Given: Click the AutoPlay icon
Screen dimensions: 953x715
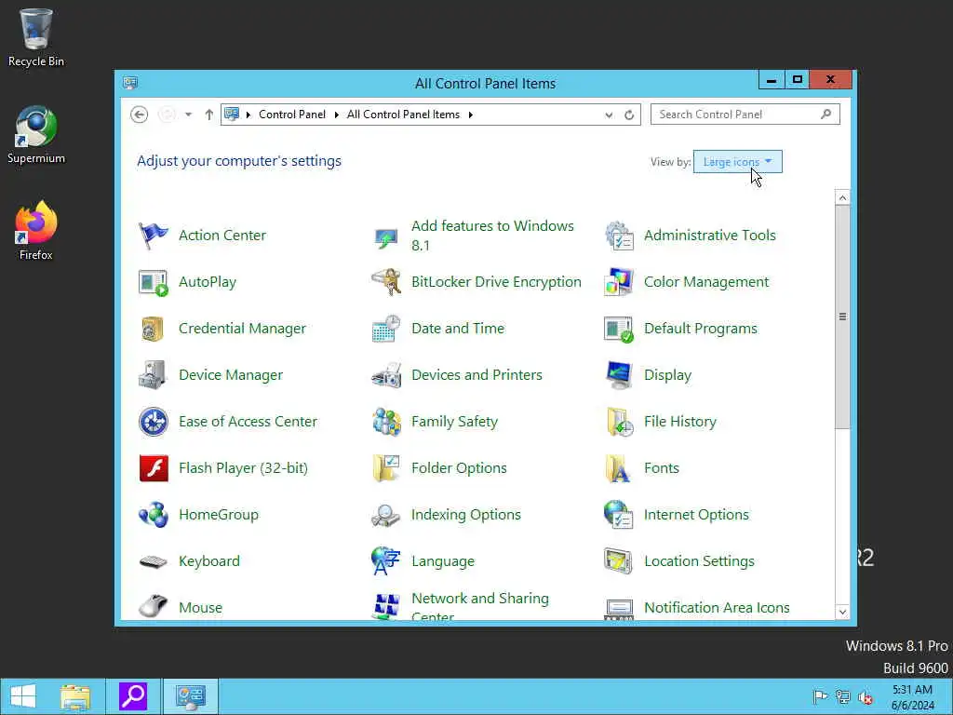Looking at the screenshot, I should click(154, 282).
